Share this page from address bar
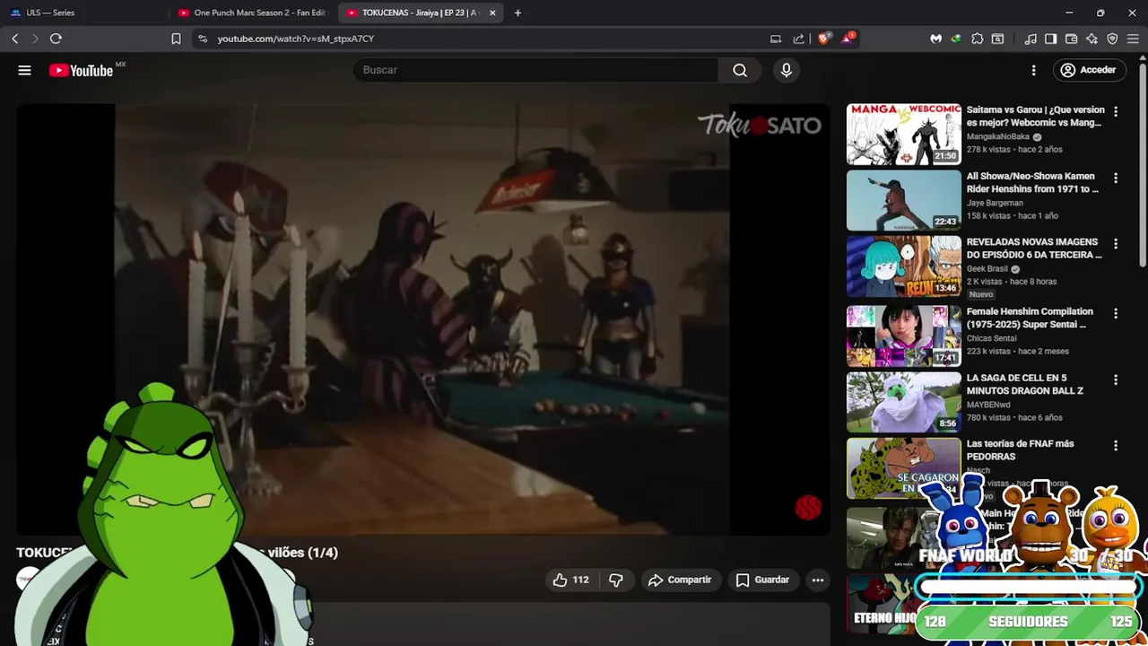1148x646 pixels. coord(798,39)
